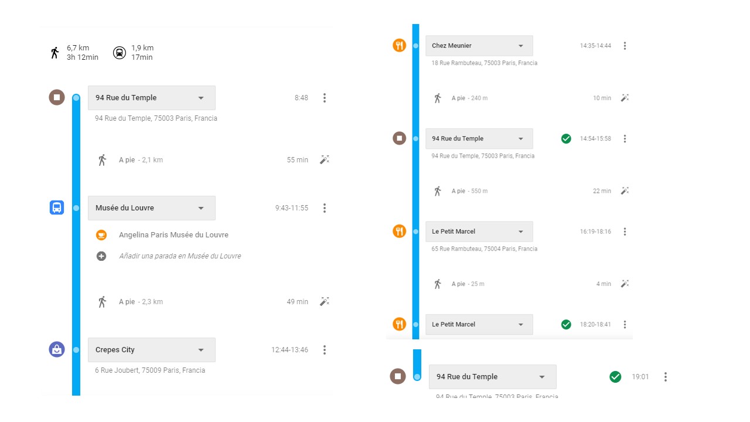750x422 pixels.
Task: Open the 94 Rue du Temple dropdown at 14:54-15:58
Action: click(x=479, y=139)
